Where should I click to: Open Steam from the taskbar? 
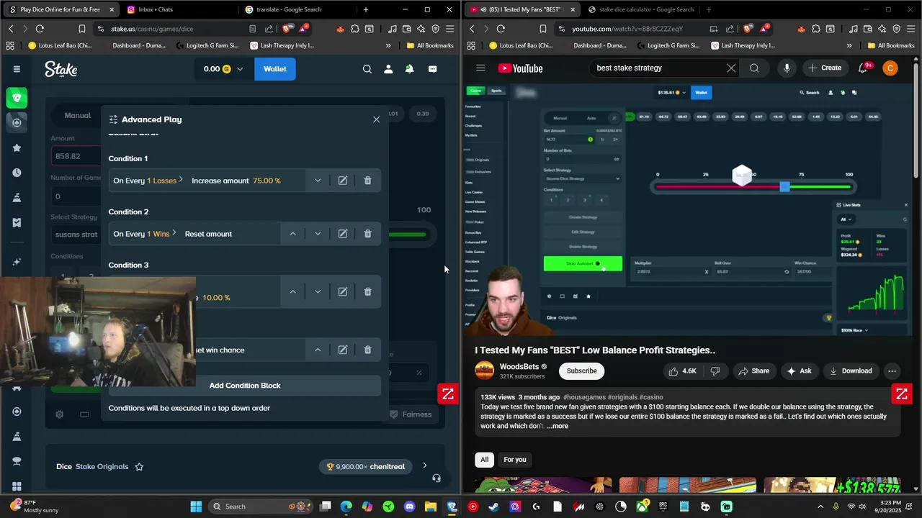pos(493,506)
